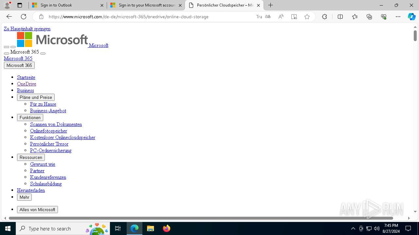Open the OneDrive link
This screenshot has width=419, height=235.
27,84
